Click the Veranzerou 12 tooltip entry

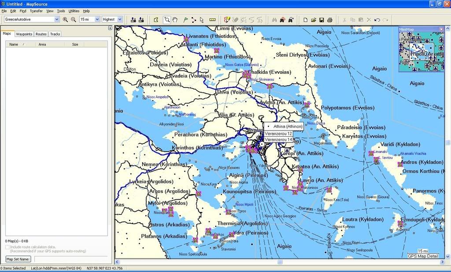[278, 134]
